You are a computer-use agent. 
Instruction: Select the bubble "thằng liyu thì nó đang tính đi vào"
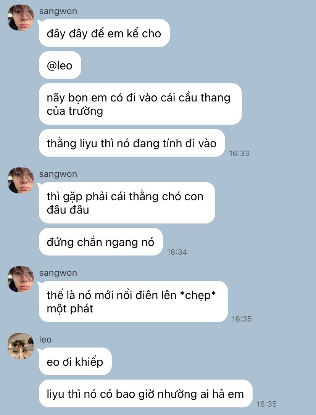click(x=132, y=143)
